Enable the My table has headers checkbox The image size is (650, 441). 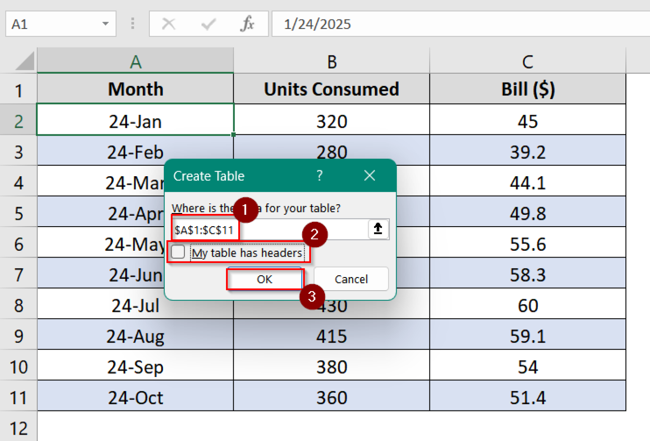pyautogui.click(x=178, y=252)
